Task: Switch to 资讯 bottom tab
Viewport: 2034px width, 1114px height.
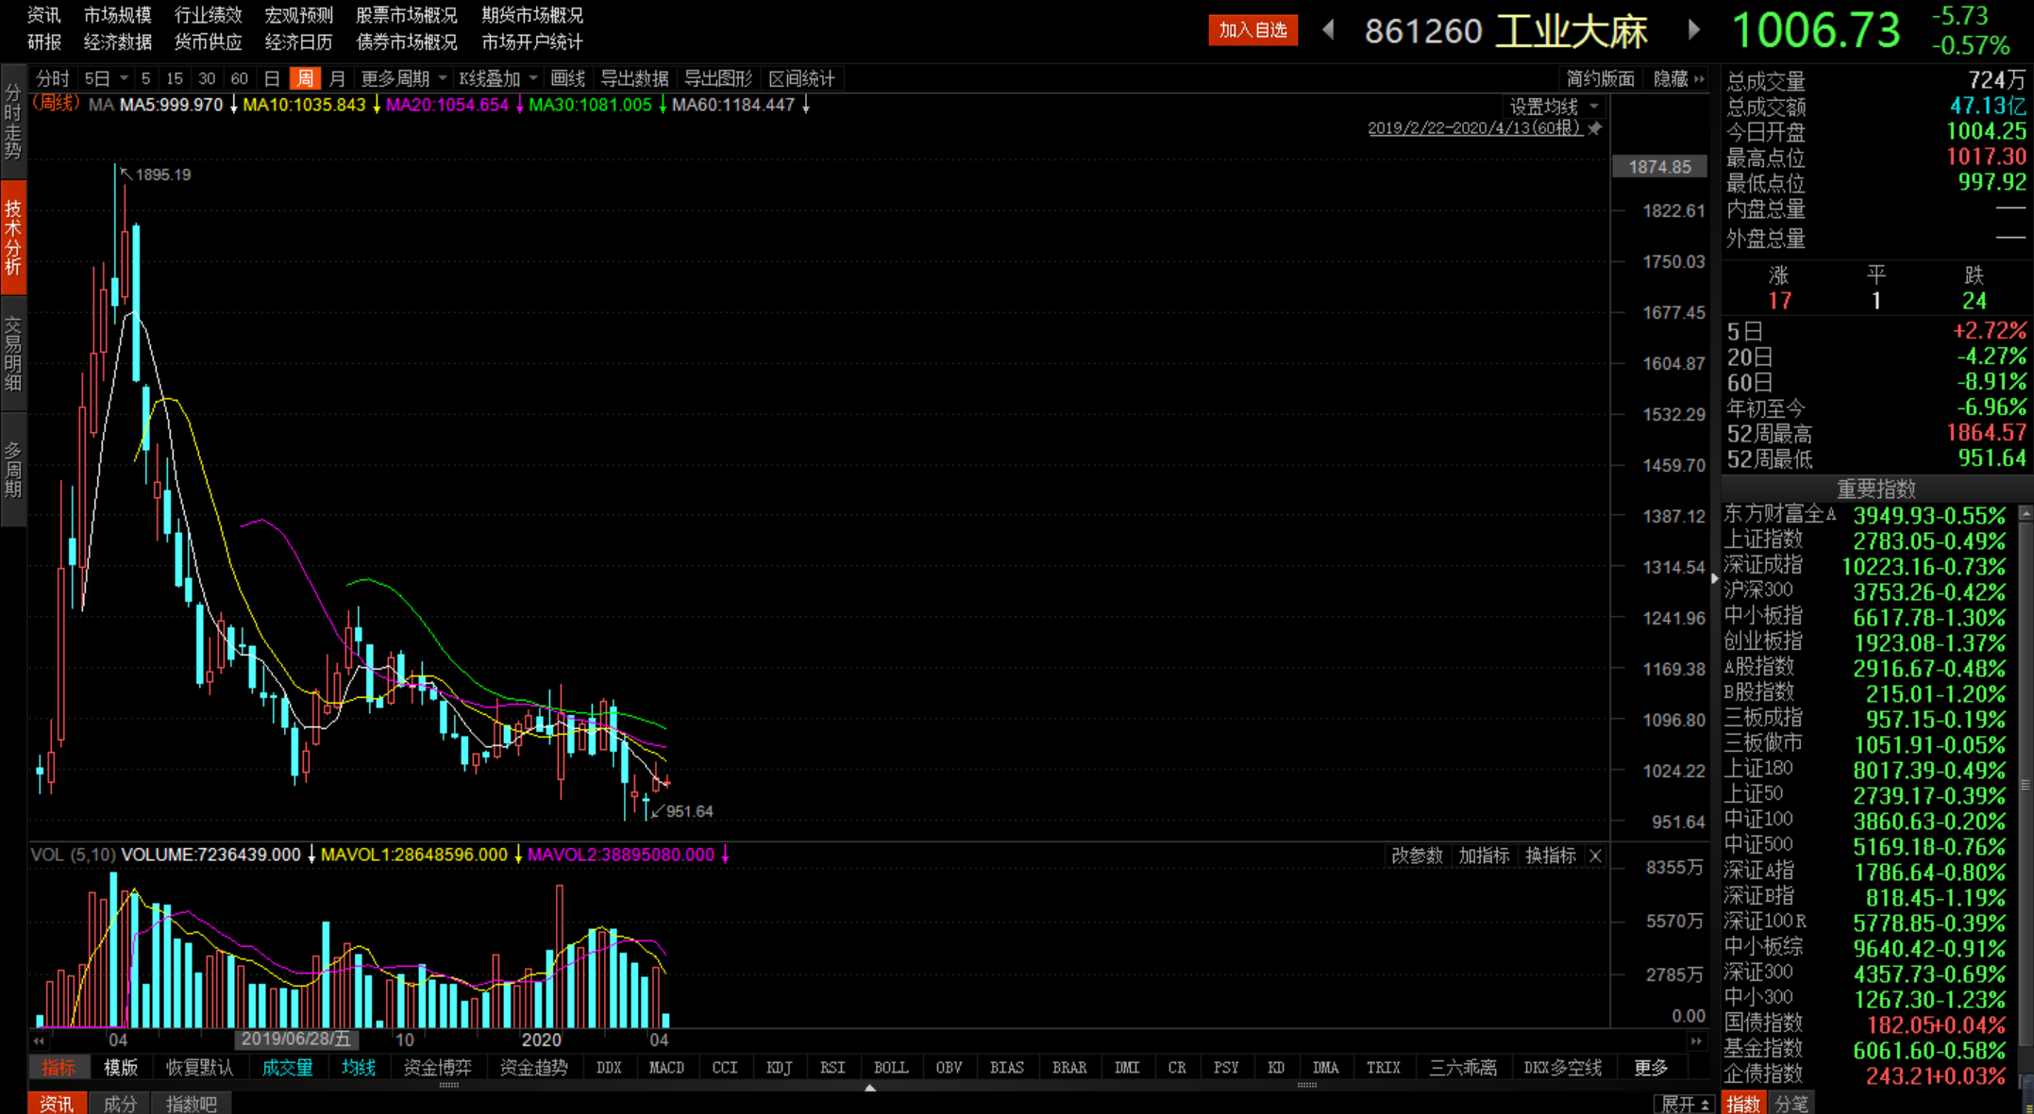Action: (57, 1104)
